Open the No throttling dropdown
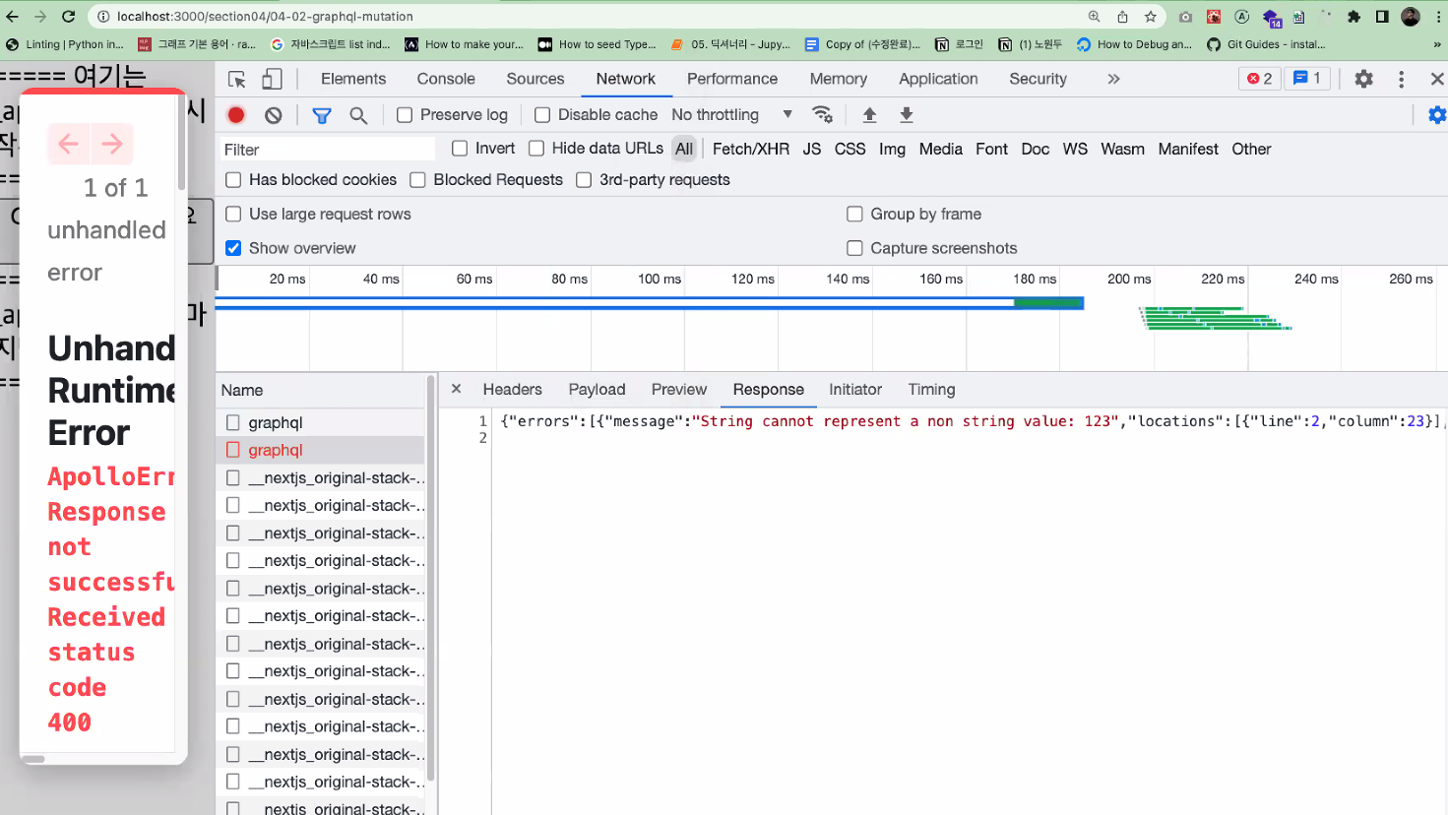 click(732, 115)
